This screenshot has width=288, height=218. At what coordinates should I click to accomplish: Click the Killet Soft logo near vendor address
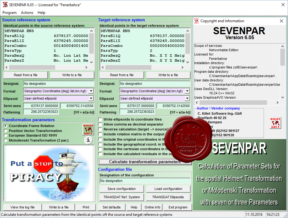pyautogui.click(x=275, y=123)
